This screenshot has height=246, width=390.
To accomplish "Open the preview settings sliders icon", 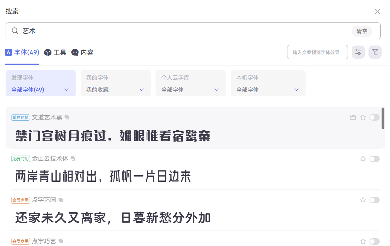I will pyautogui.click(x=358, y=52).
